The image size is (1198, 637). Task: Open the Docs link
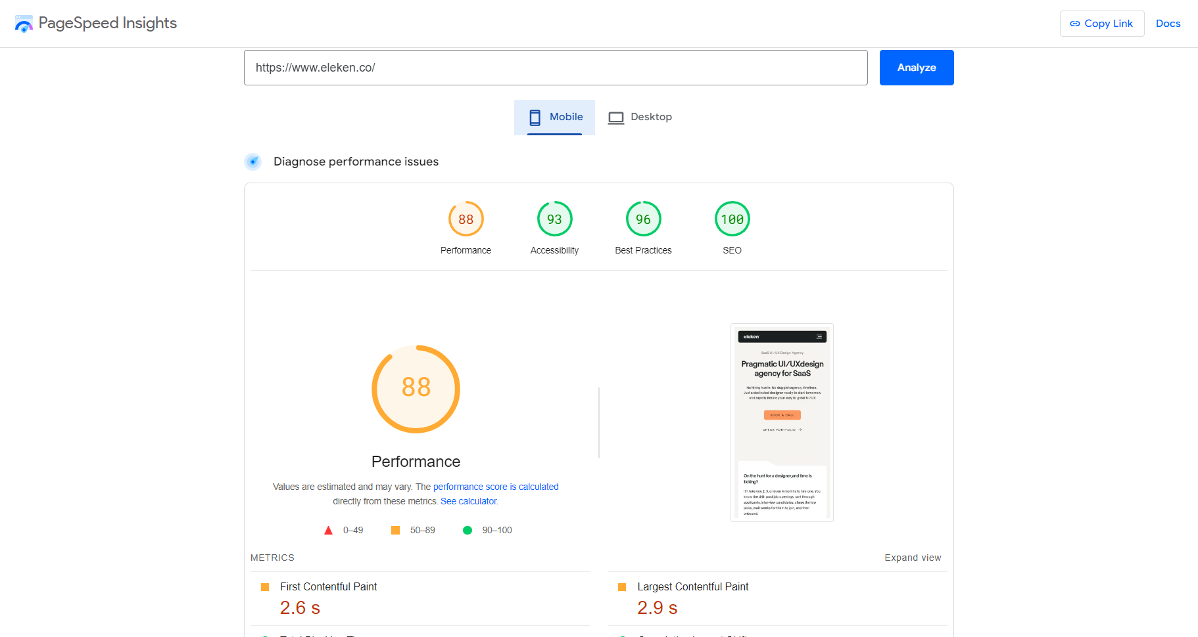[1168, 24]
